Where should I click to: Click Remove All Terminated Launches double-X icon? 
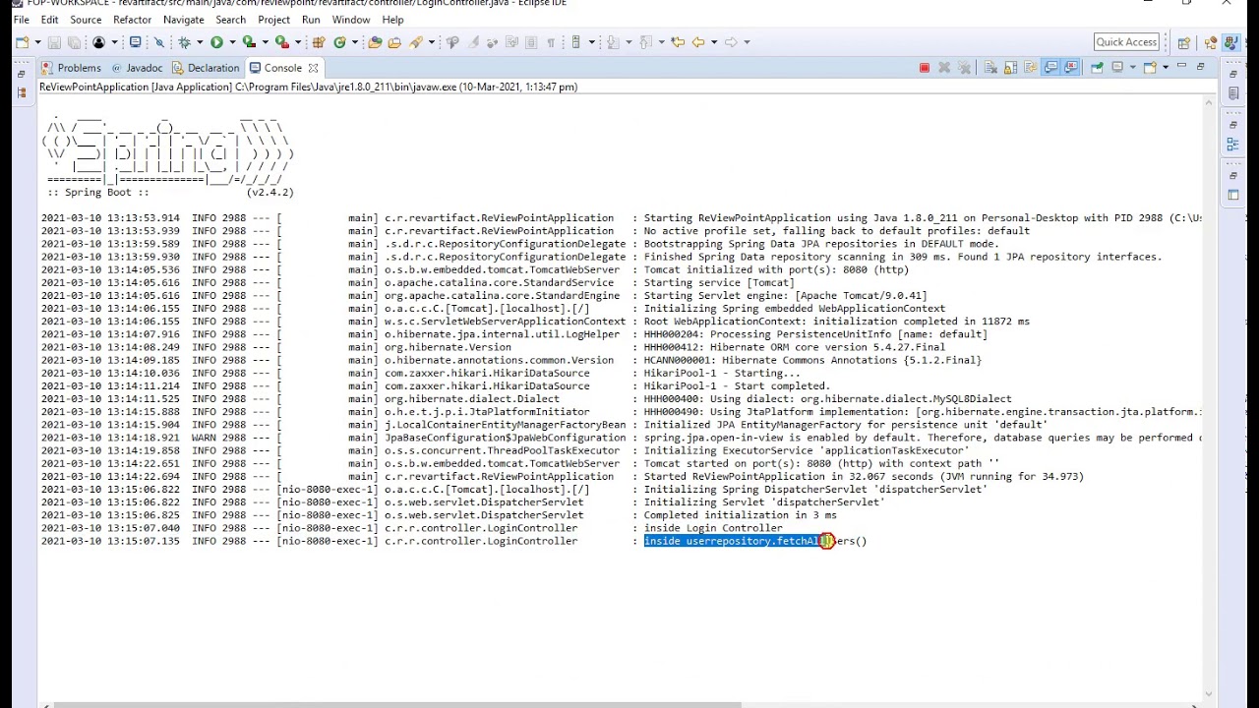pyautogui.click(x=964, y=68)
